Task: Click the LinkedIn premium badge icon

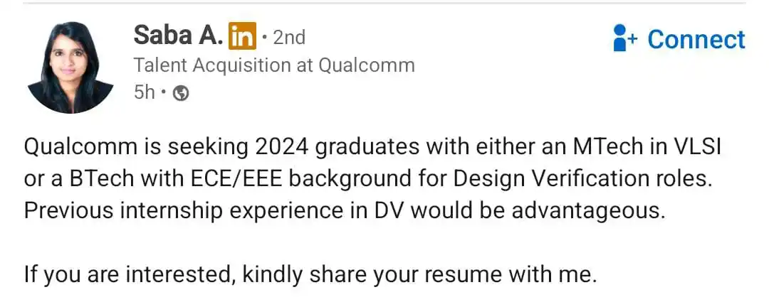Action: click(242, 36)
